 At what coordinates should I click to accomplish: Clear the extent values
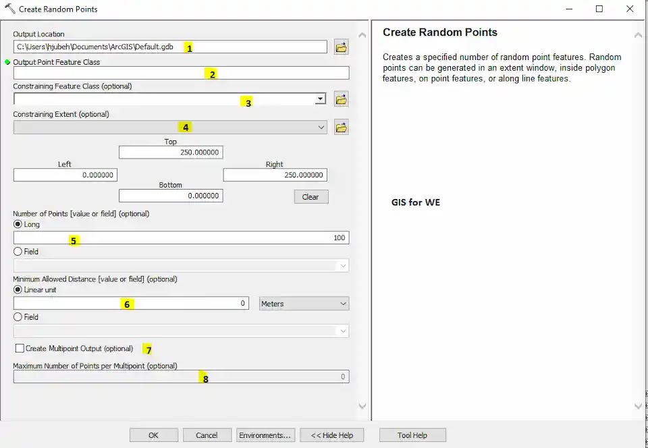pos(311,197)
